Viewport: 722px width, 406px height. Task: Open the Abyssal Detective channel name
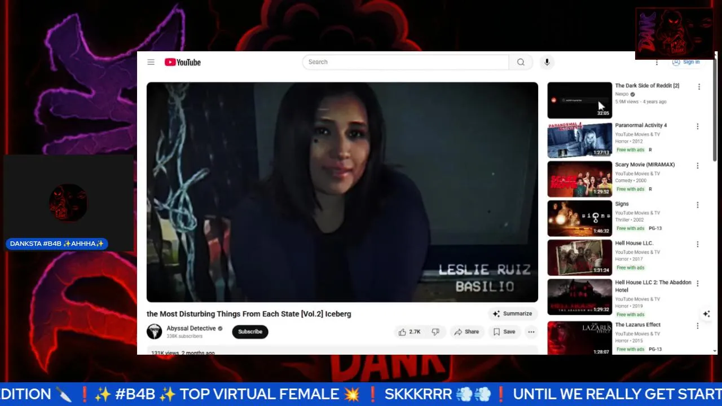coord(191,328)
